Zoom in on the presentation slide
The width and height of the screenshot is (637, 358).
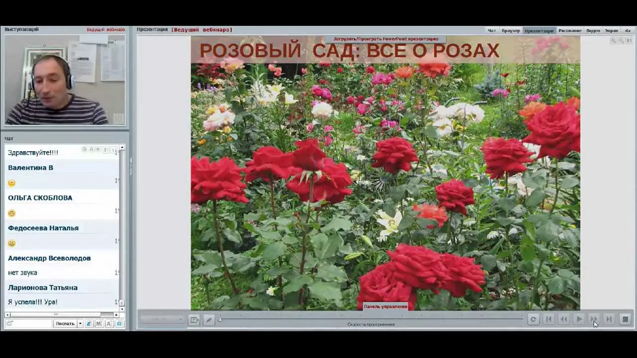click(613, 41)
